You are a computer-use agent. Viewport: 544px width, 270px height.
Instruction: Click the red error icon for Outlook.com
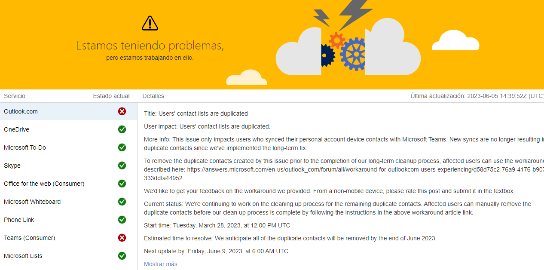click(x=122, y=111)
